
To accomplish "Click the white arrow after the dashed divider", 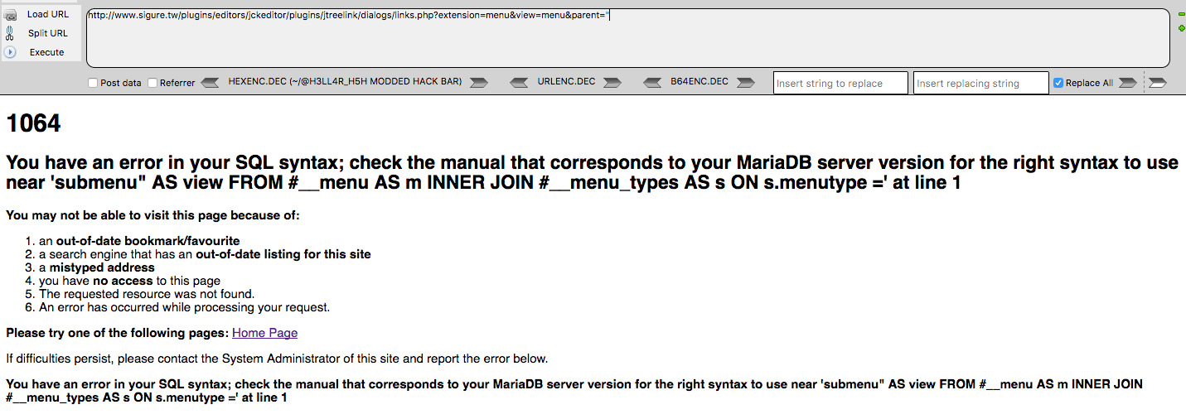I will (1158, 82).
